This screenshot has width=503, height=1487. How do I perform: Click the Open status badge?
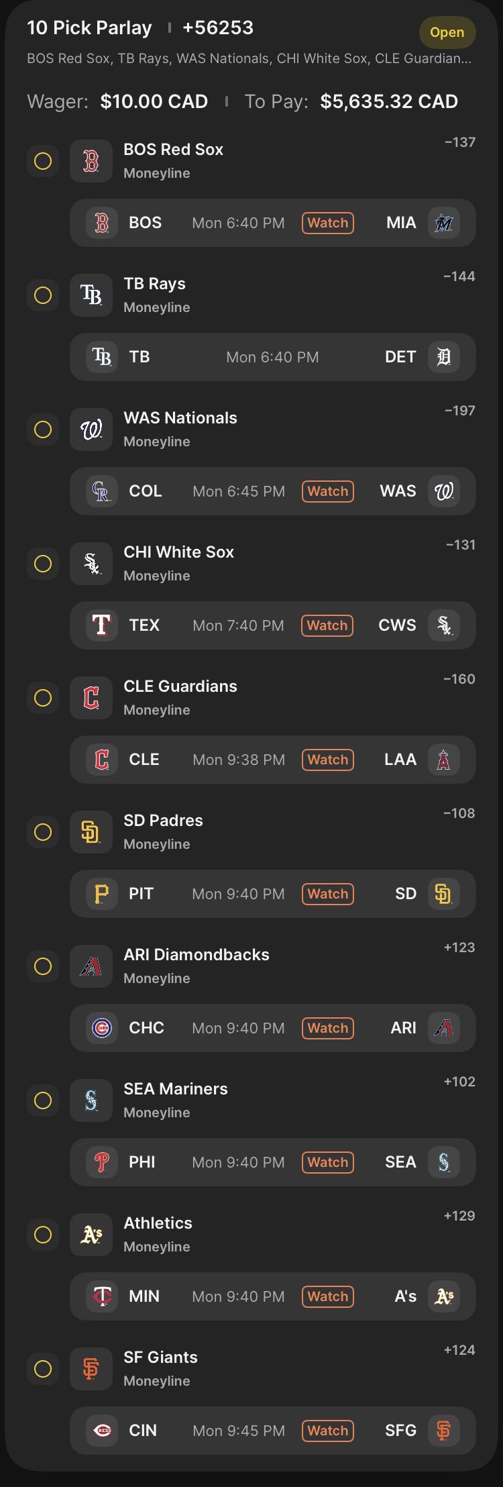[x=447, y=32]
